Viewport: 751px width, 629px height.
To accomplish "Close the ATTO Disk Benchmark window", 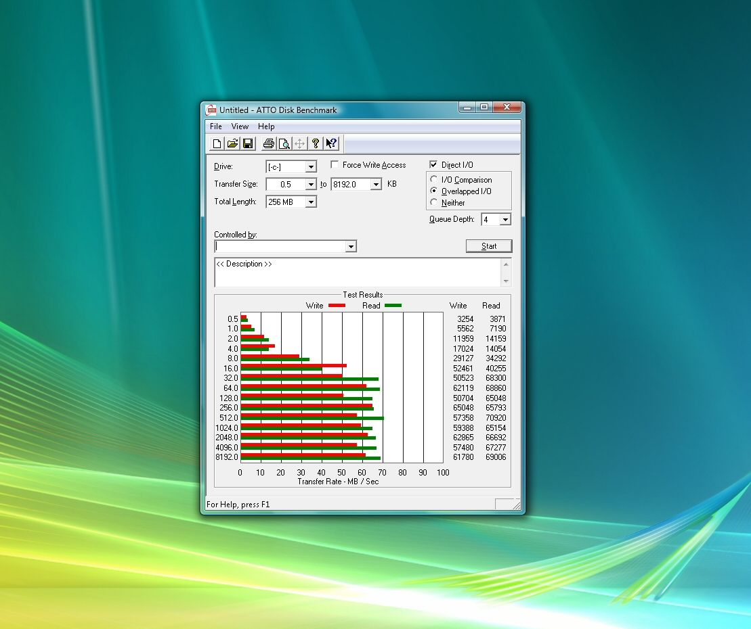I will [507, 107].
